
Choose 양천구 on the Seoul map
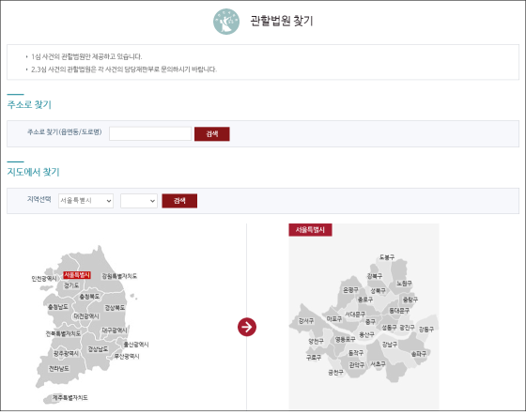coord(316,341)
